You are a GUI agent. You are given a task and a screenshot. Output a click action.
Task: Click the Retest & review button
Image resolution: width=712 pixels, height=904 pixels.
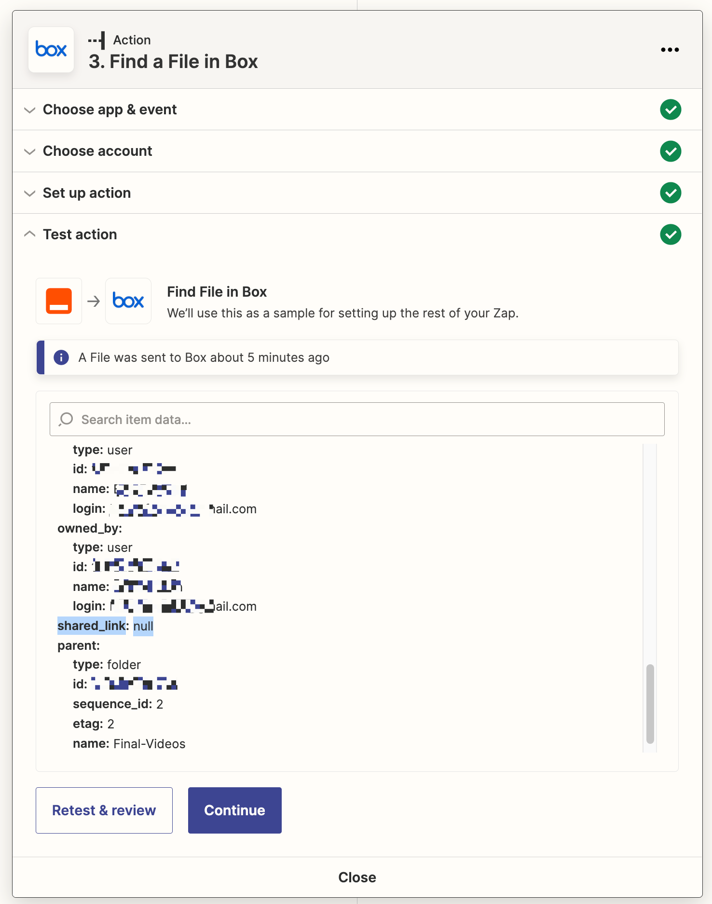coord(104,810)
